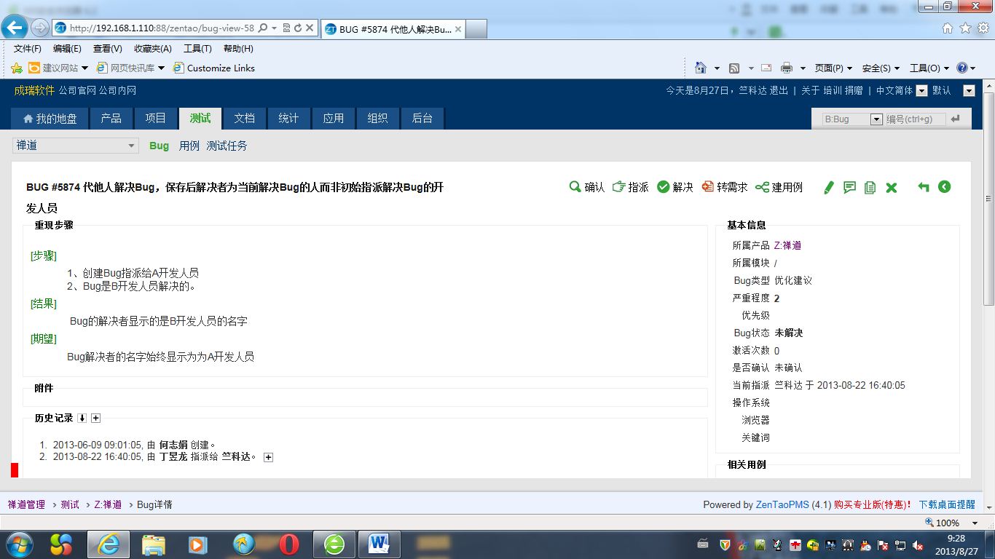Screen dimensions: 995x559
Task: Click the green copy bug icon
Action: coord(870,188)
